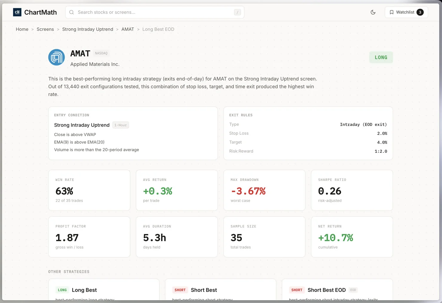Click the 1-Hour timeframe tag
Viewport: 442px width, 303px height.
(x=121, y=125)
